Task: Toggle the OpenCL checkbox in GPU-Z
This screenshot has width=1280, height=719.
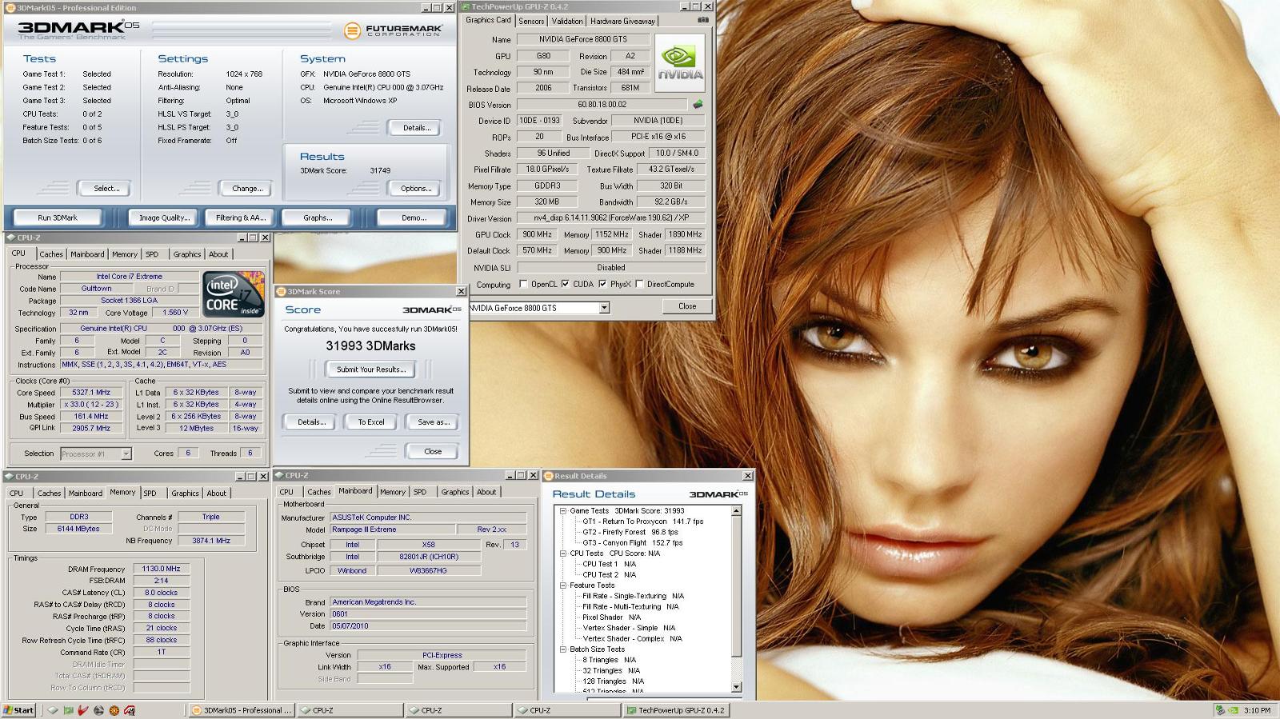Action: [x=524, y=284]
